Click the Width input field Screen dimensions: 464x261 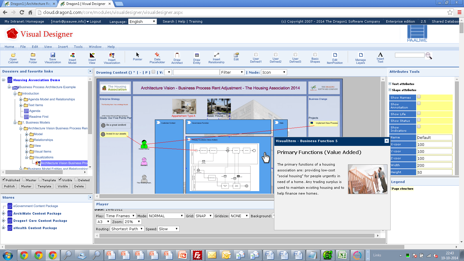coord(434,165)
